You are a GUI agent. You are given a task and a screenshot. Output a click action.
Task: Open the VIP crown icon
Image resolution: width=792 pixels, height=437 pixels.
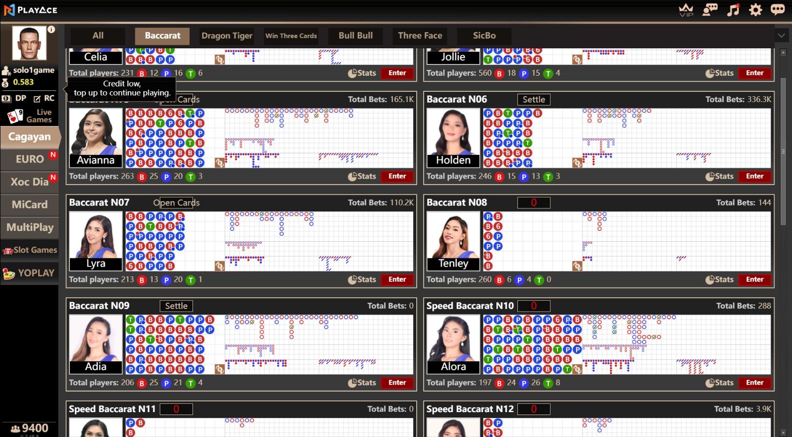coord(686,10)
